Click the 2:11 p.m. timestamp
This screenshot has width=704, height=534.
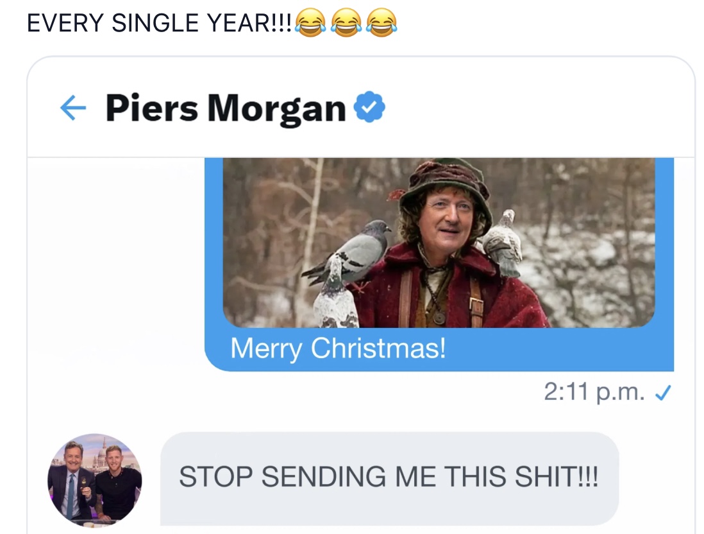(x=594, y=393)
